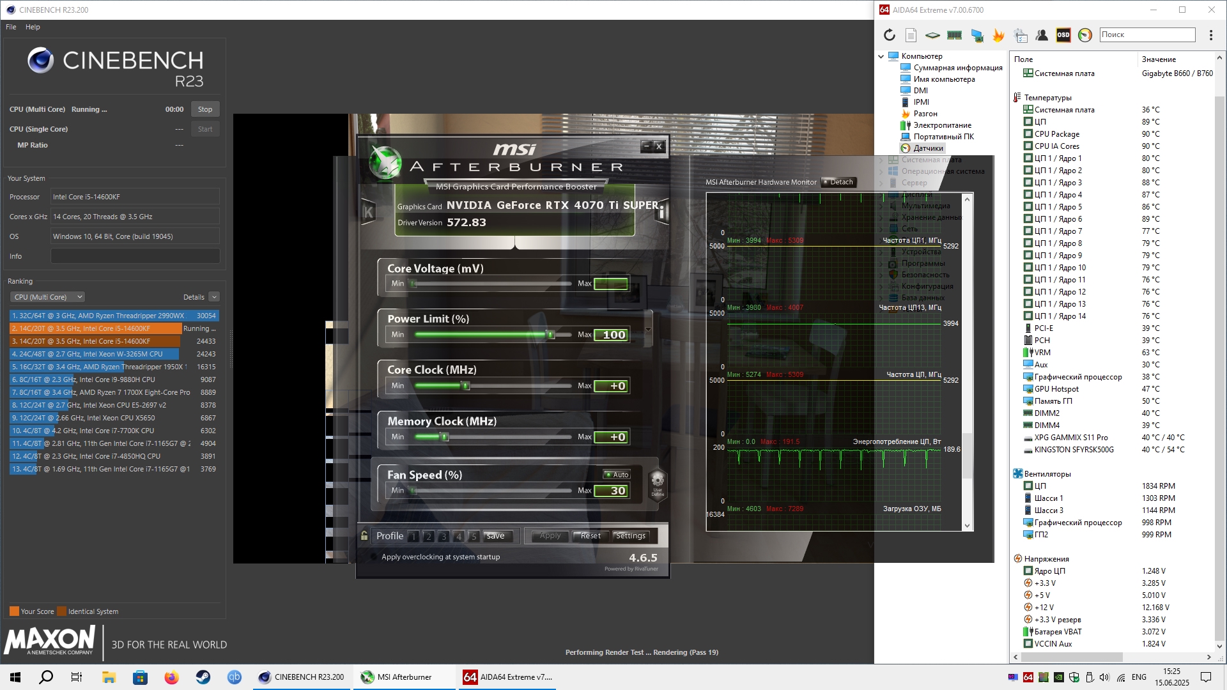Click the Значение column header in AIDA64

(1159, 59)
